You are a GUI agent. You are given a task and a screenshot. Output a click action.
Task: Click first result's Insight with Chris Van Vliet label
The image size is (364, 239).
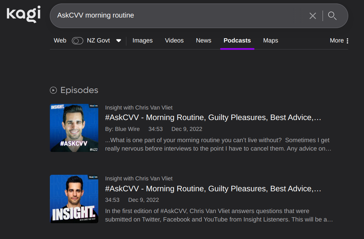[x=139, y=108]
